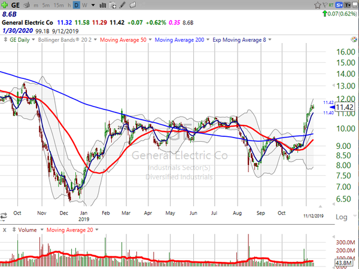Open the chart style bars icon
This screenshot has width=359, height=269.
coord(102,5)
